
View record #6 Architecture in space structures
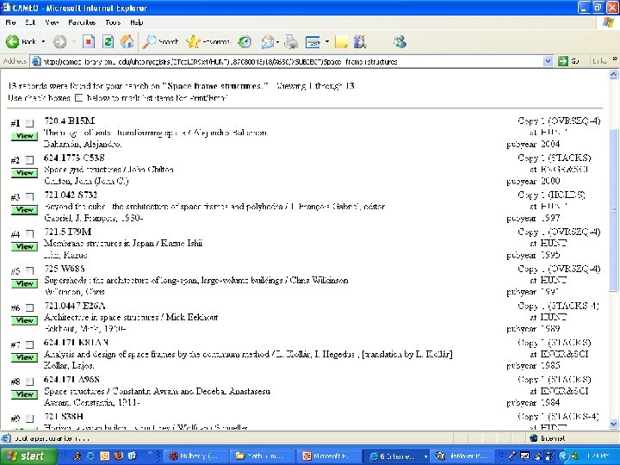click(24, 320)
